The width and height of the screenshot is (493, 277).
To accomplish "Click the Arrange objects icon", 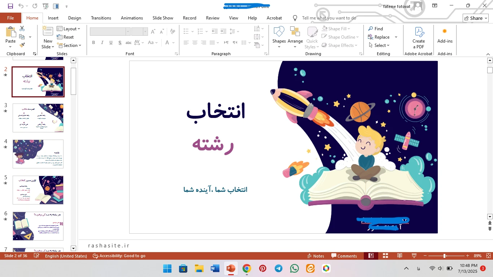I will coord(295,32).
